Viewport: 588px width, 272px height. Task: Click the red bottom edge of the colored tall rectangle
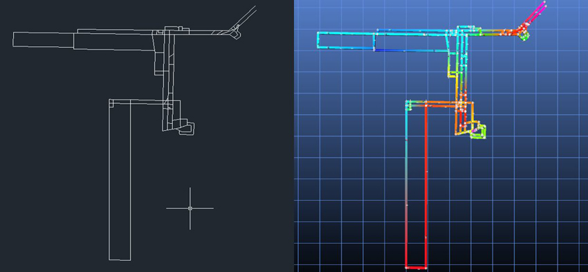416,268
